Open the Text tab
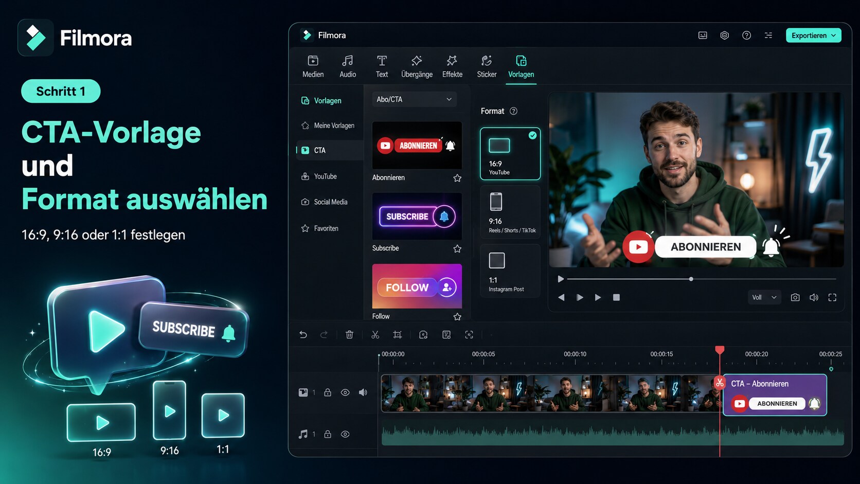The image size is (860, 484). [382, 67]
